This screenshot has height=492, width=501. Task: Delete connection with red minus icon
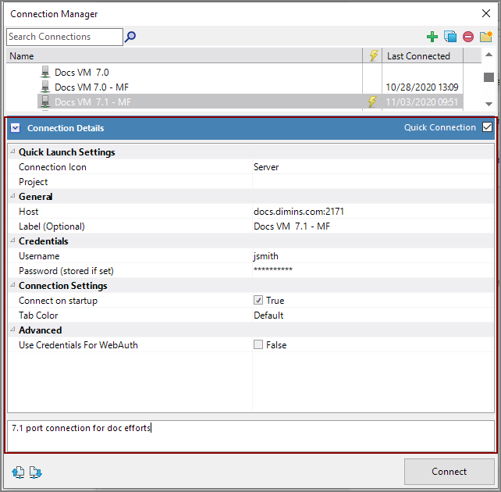[x=468, y=37]
